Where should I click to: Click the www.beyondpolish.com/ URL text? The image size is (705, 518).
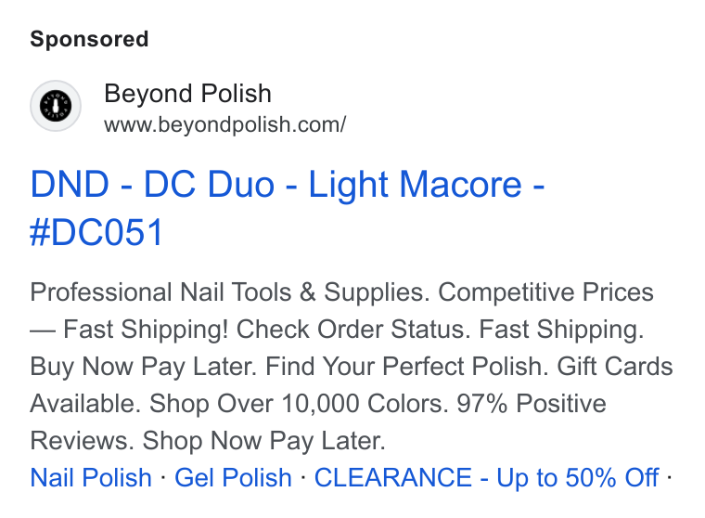224,124
